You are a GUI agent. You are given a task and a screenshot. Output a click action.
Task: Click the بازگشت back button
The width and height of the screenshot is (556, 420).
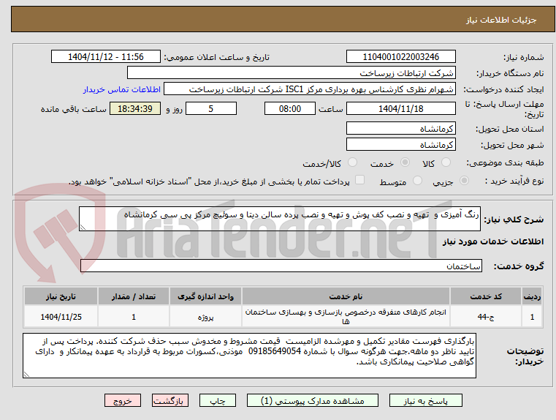pyautogui.click(x=170, y=400)
